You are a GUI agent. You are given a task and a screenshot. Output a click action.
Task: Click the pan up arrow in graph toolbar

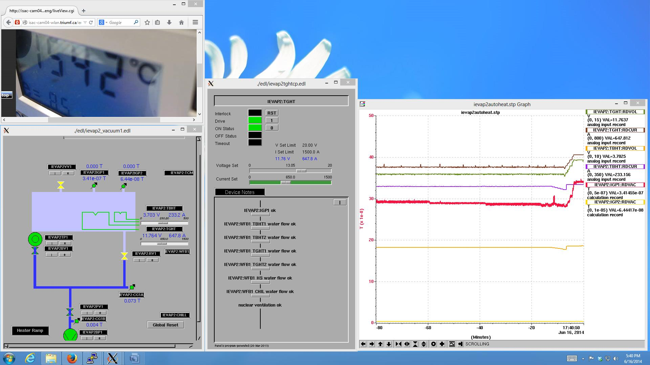point(380,344)
